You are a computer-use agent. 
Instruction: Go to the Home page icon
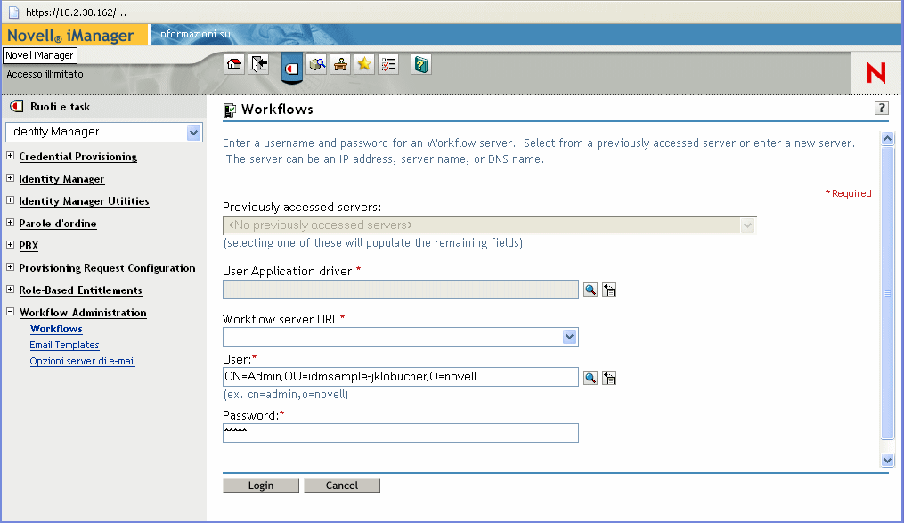(x=234, y=64)
